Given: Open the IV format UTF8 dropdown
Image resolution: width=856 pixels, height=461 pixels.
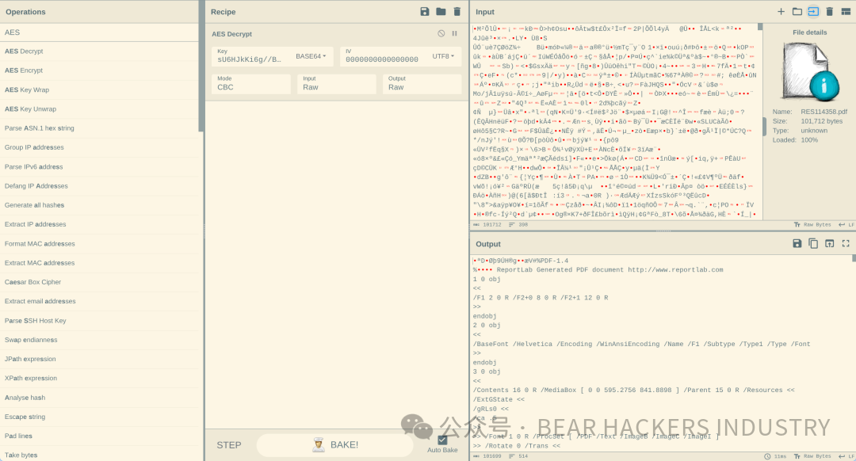Looking at the screenshot, I should click(x=444, y=56).
